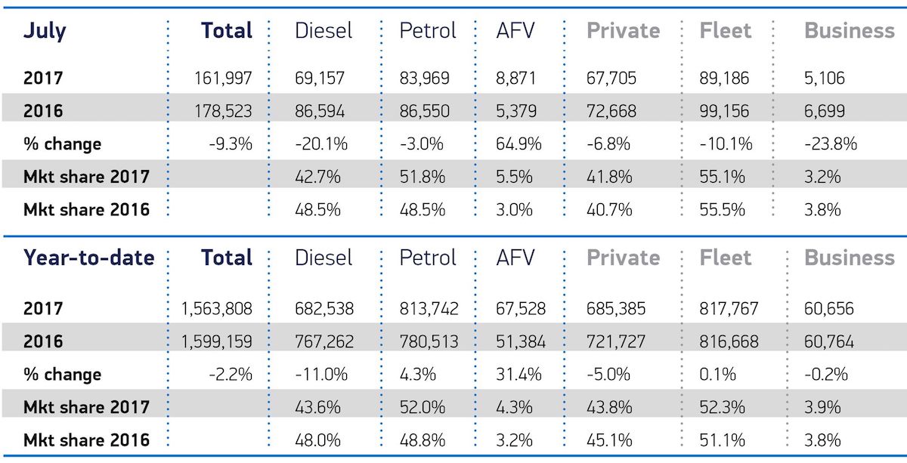Select year-to-date 2017 total 1,563,808
The width and height of the screenshot is (907, 463).
215,309
